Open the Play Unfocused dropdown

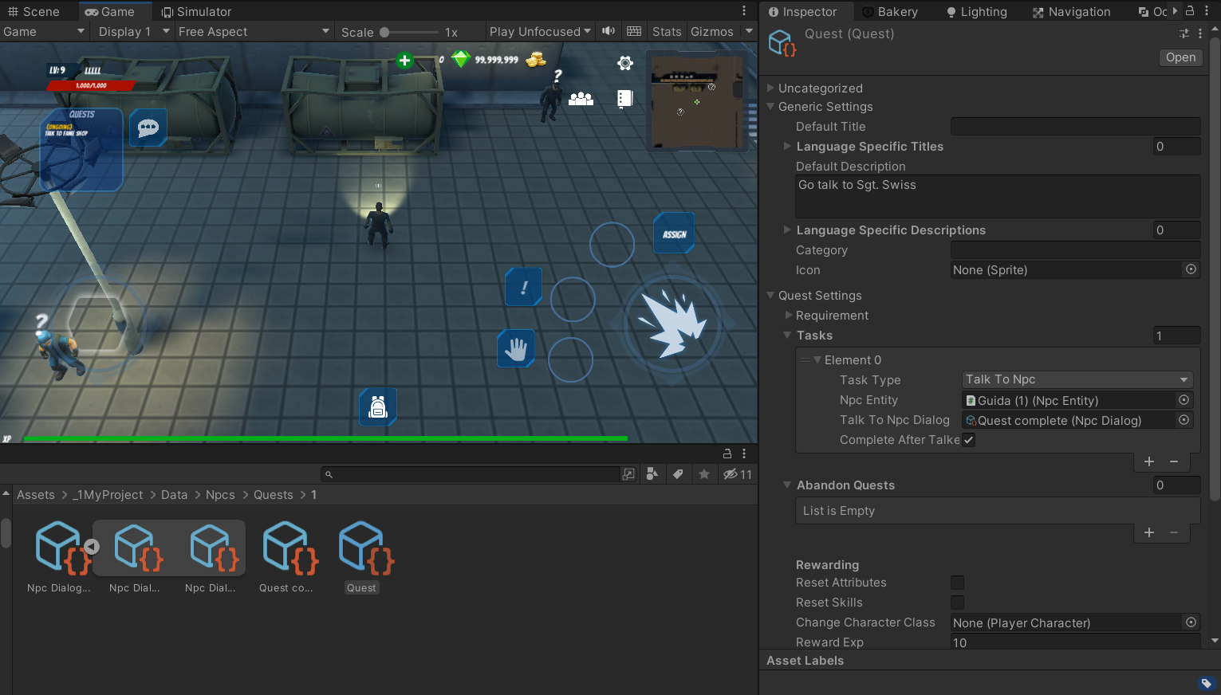tap(540, 31)
